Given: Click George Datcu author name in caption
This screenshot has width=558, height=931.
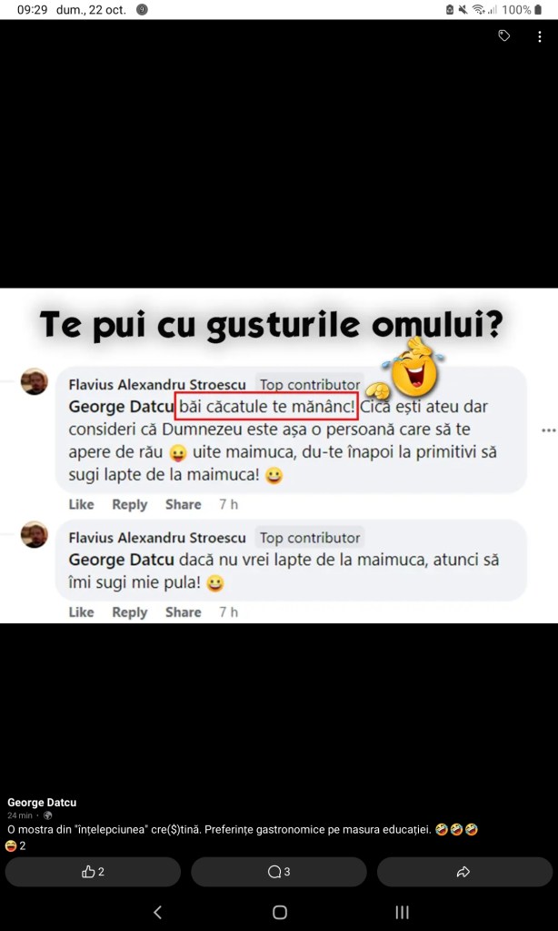Looking at the screenshot, I should (x=42, y=803).
